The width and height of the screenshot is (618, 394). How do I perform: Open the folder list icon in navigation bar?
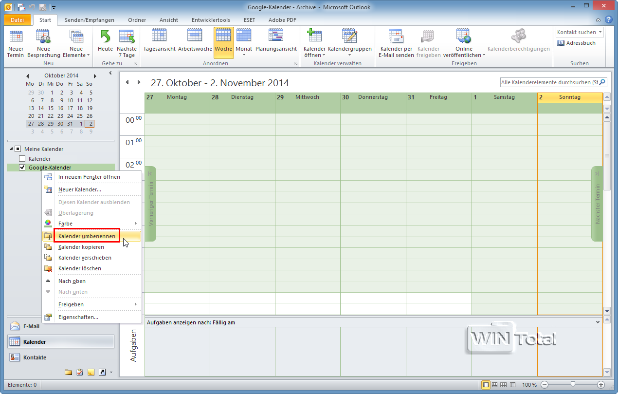69,372
